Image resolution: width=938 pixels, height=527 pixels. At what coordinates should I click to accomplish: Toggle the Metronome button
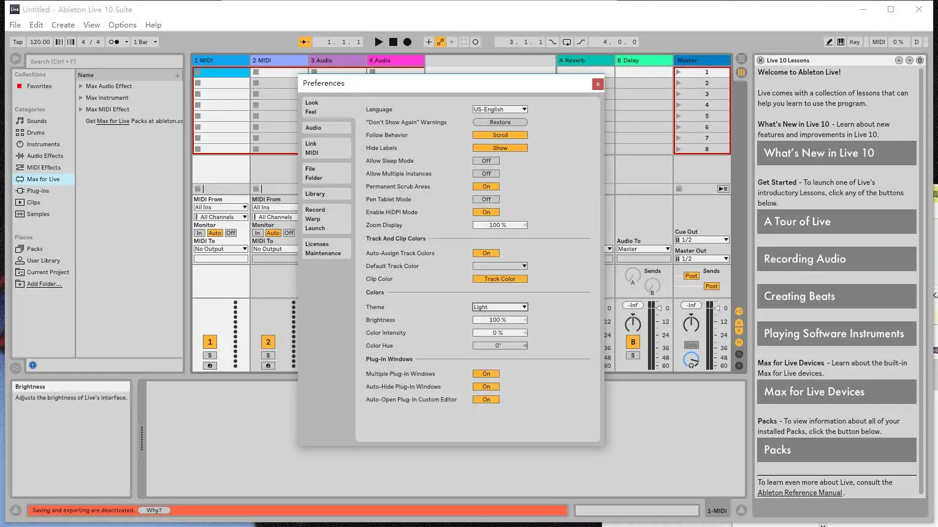(114, 42)
